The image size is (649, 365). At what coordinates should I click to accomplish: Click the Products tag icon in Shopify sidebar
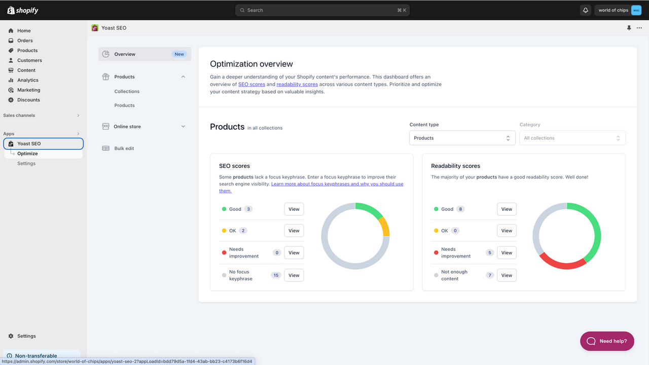pos(11,51)
